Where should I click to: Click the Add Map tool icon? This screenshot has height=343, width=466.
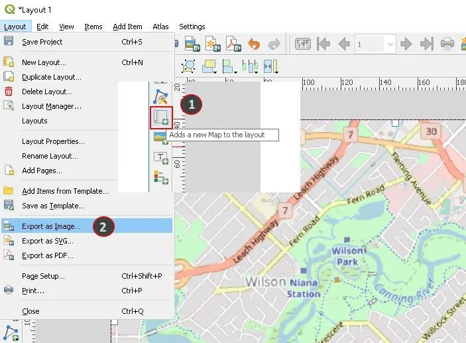click(161, 117)
